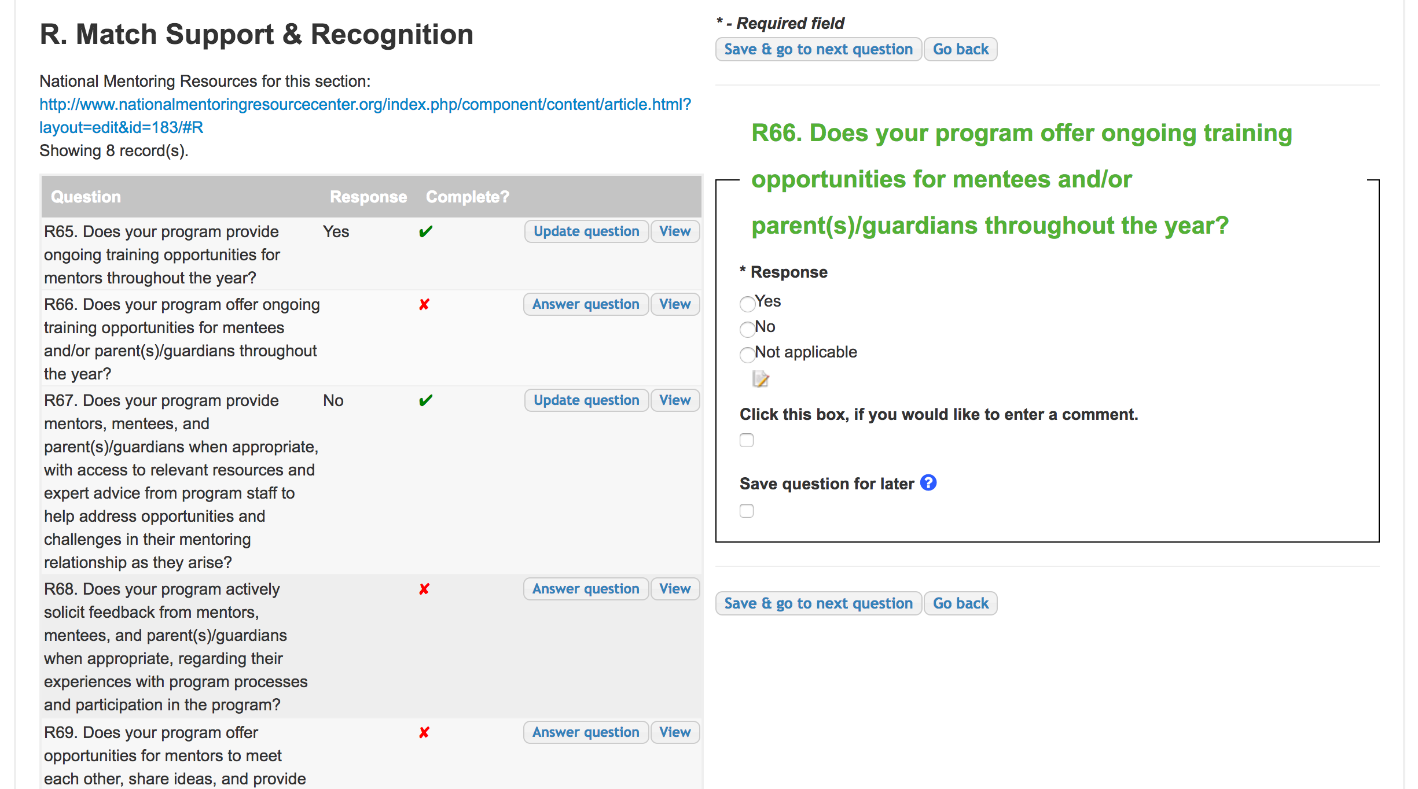This screenshot has width=1418, height=789.
Task: Click Update question for R65
Action: (586, 231)
